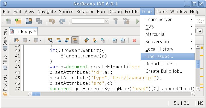
Task: Click the Shift Line Right icon
Action: pos(123,40)
